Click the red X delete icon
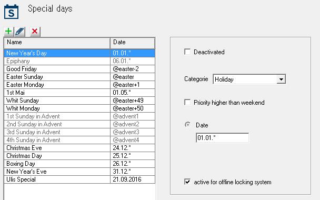Image resolution: width=320 pixels, height=200 pixels. (x=35, y=32)
